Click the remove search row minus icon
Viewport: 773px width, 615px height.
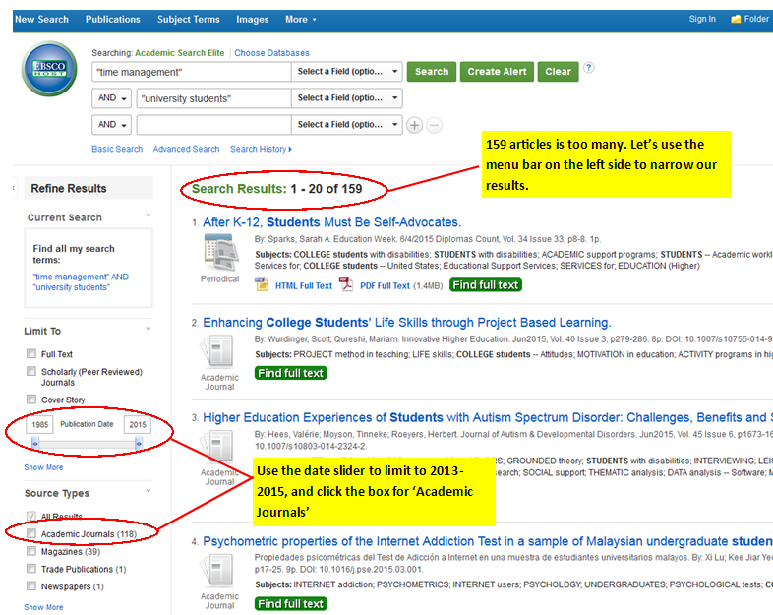pyautogui.click(x=434, y=125)
